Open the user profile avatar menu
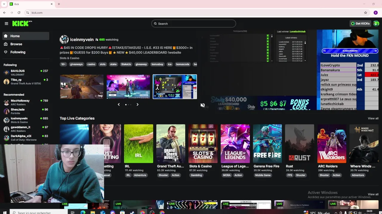This screenshot has height=214, width=382. pyautogui.click(x=376, y=23)
